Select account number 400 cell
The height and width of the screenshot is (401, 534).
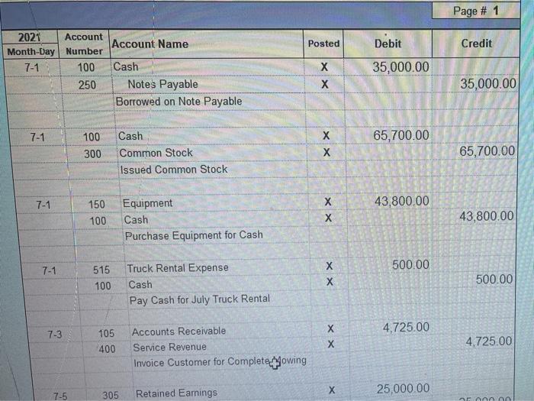107,349
